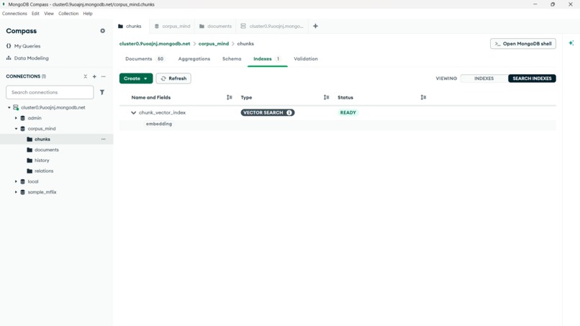Add new connection plus icon
The height and width of the screenshot is (326, 580).
click(94, 76)
